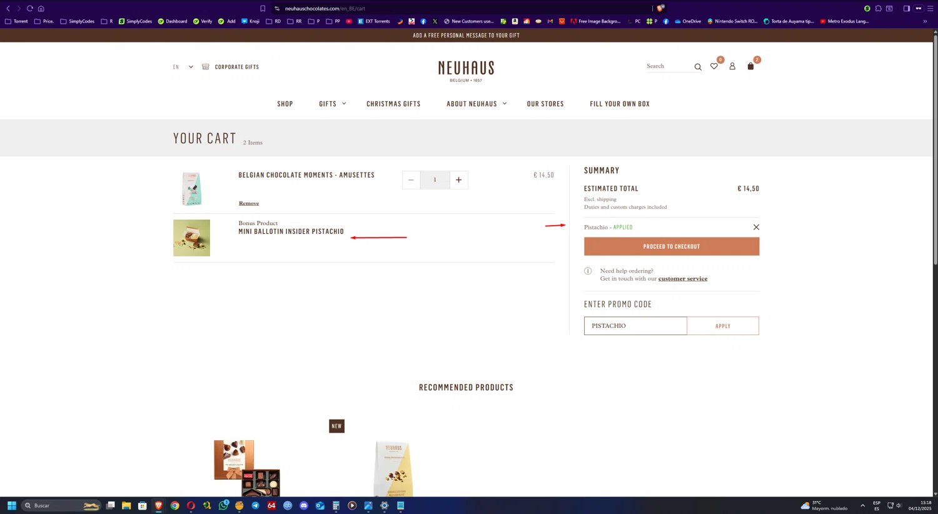Go back in browser history
938x514 pixels.
tap(8, 8)
